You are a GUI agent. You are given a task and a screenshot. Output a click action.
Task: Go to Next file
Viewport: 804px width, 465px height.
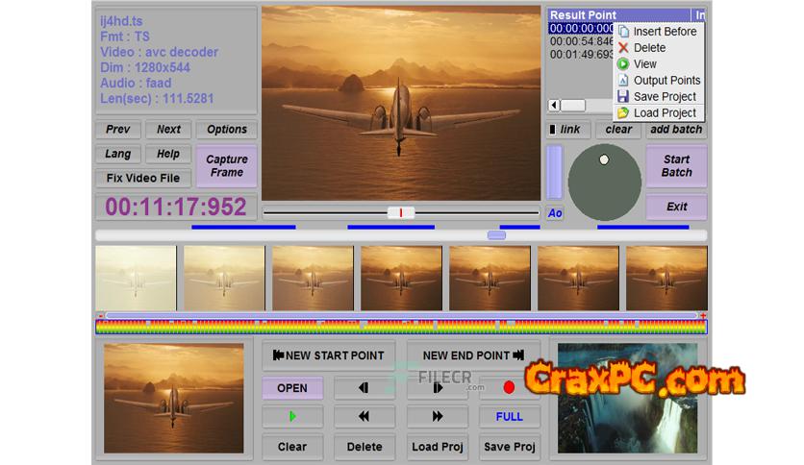tap(168, 129)
